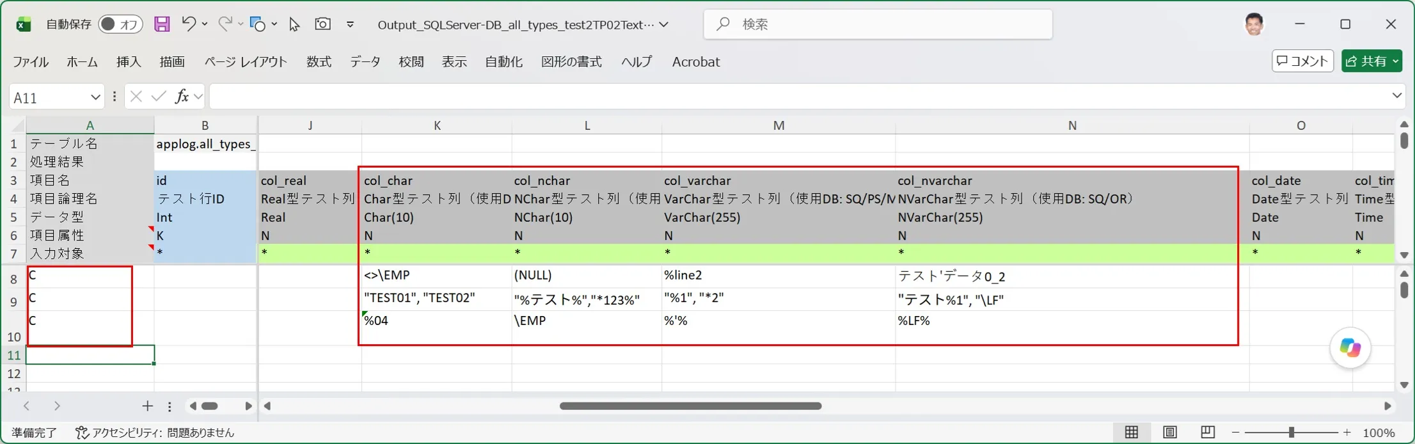Open the Acrobat tab
The width and height of the screenshot is (1415, 444).
coord(696,62)
